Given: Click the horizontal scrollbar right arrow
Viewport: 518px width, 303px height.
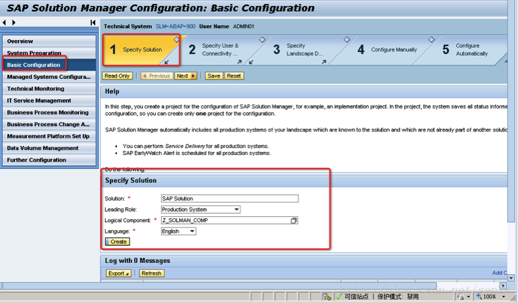Looking at the screenshot, I should (504, 285).
